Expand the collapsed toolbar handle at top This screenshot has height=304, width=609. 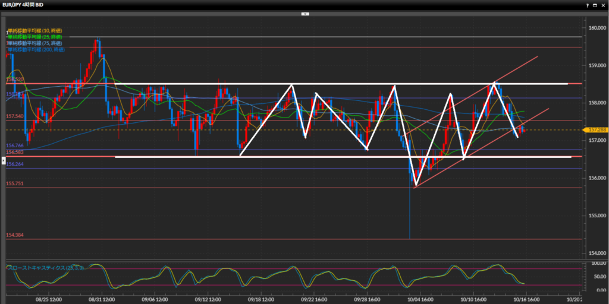[304, 12]
